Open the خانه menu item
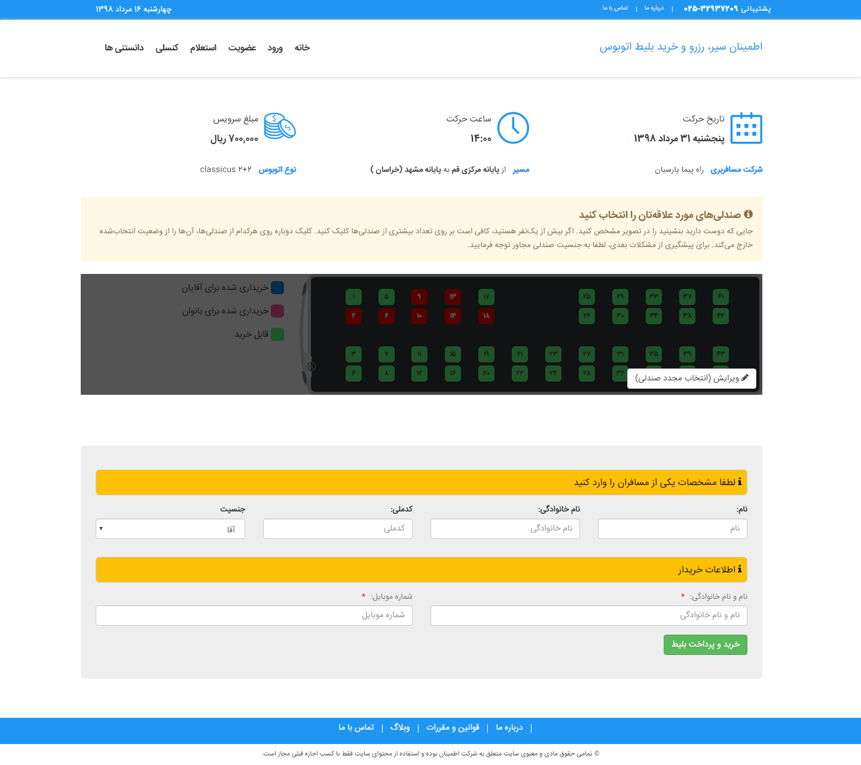Screen dimensions: 861x765 [302, 48]
